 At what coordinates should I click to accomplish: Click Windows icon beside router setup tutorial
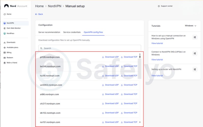coord(195,69)
